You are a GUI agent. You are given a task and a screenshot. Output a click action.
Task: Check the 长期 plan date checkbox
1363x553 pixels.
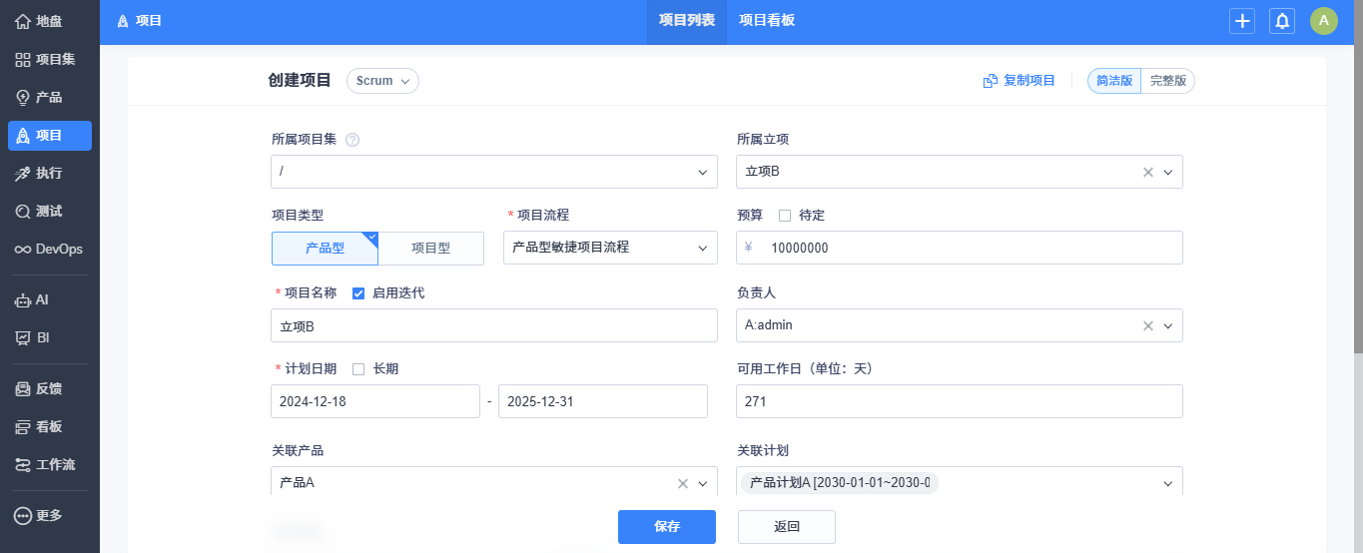[358, 369]
